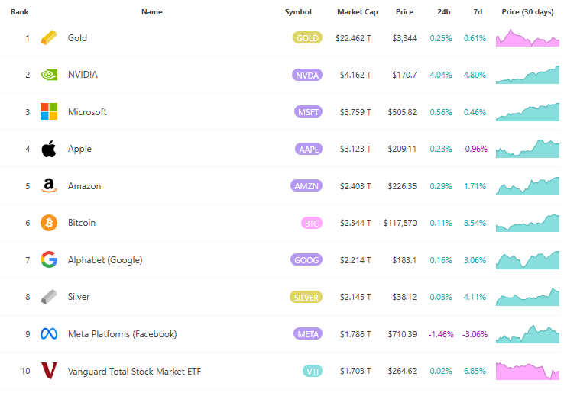Screen dimensions: 564x396
Task: Sort by Market Cap column header
Action: pyautogui.click(x=358, y=12)
